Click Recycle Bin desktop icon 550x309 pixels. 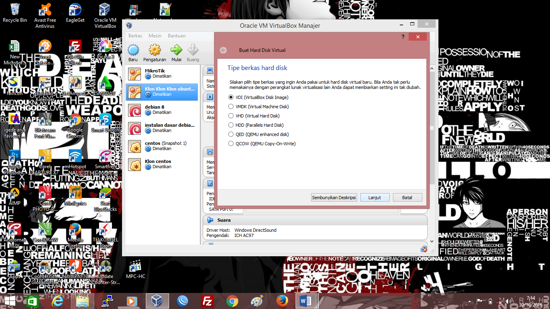coord(15,13)
